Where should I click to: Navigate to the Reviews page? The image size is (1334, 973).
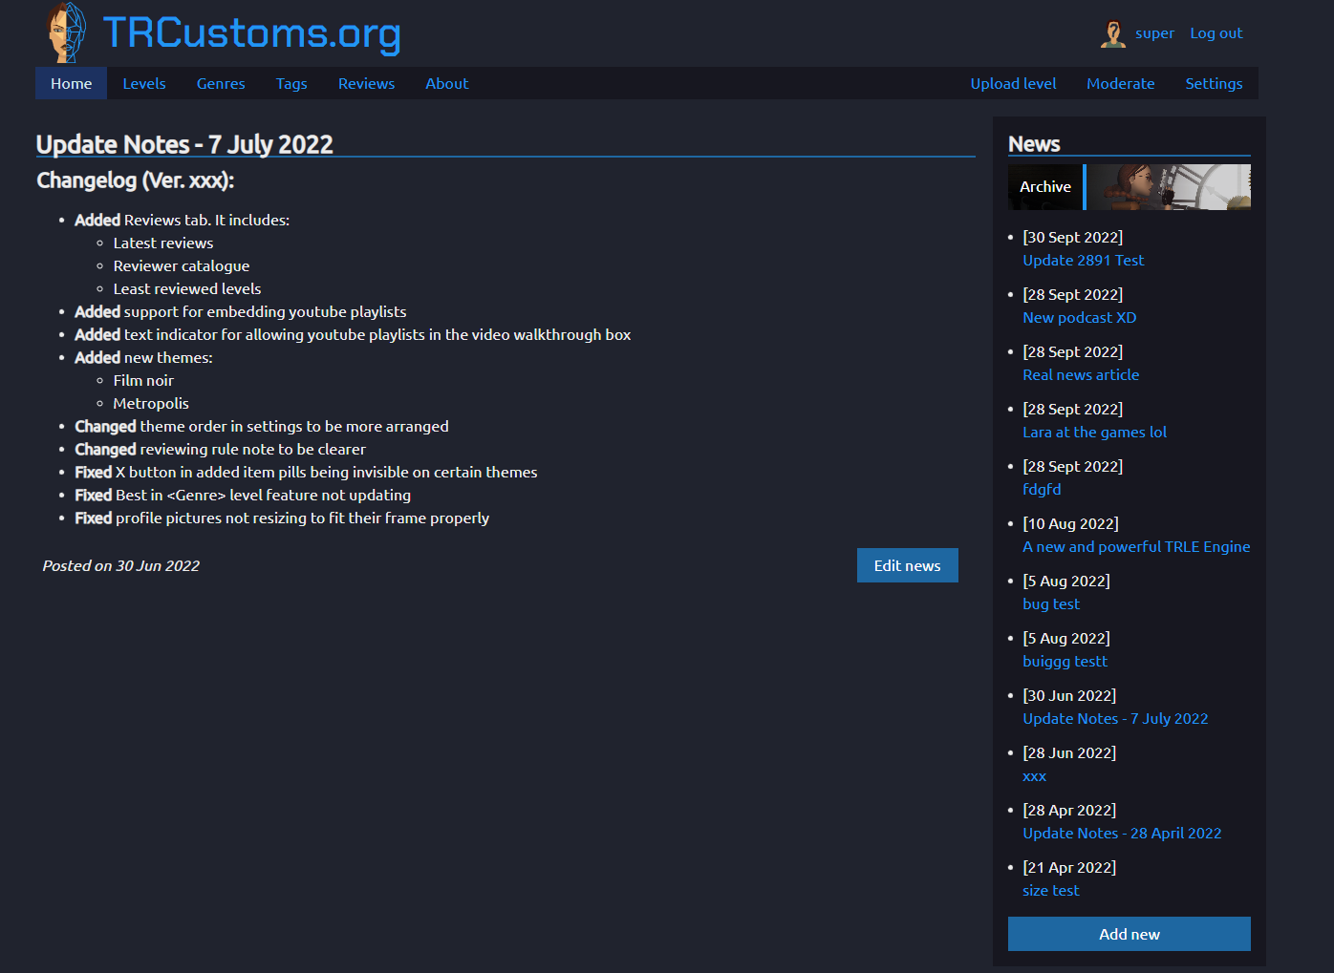coord(366,83)
